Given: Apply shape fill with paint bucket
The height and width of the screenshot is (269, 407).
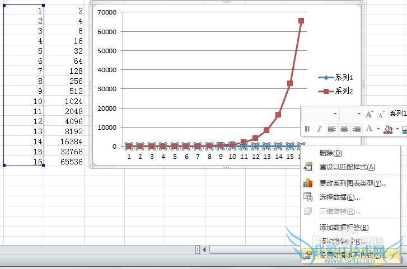Looking at the screenshot, I should 388,129.
